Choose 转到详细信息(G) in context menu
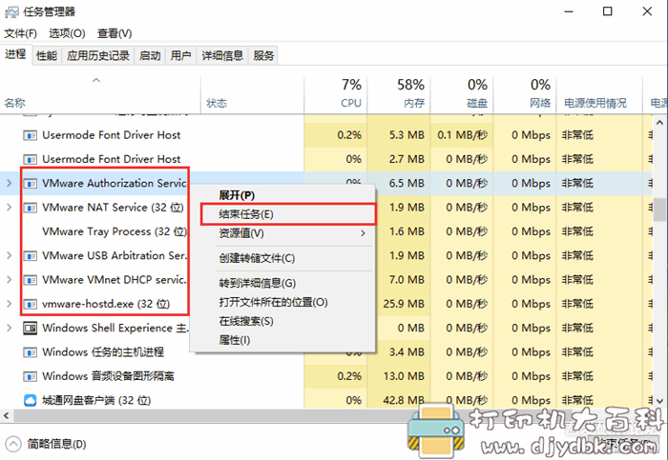The image size is (668, 460). tap(282, 283)
